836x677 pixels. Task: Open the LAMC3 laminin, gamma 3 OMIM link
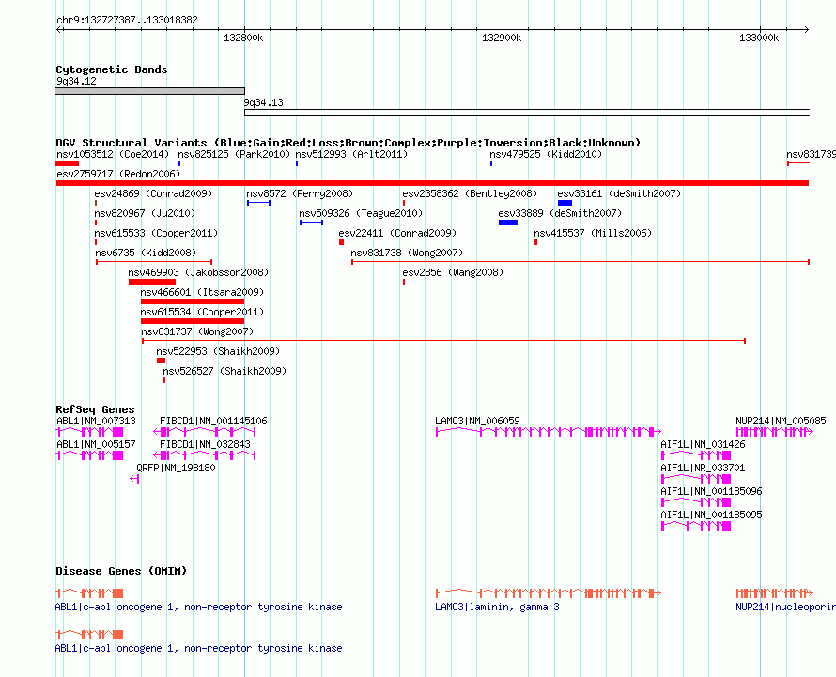[497, 607]
